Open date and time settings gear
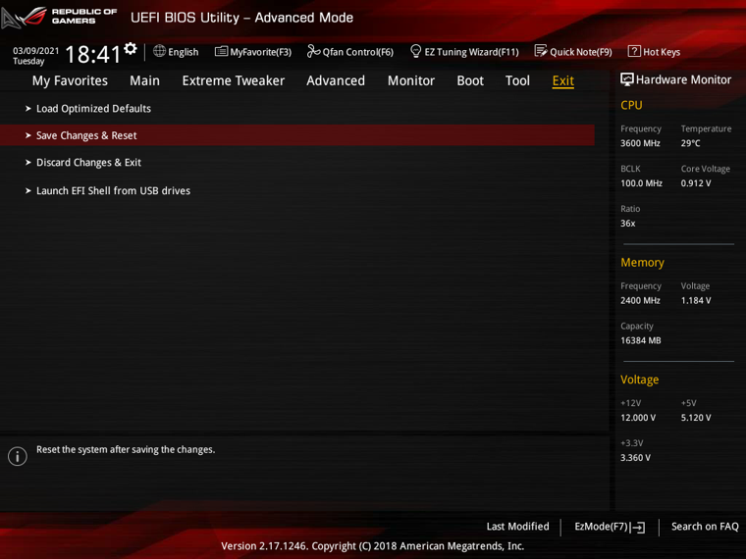 131,48
